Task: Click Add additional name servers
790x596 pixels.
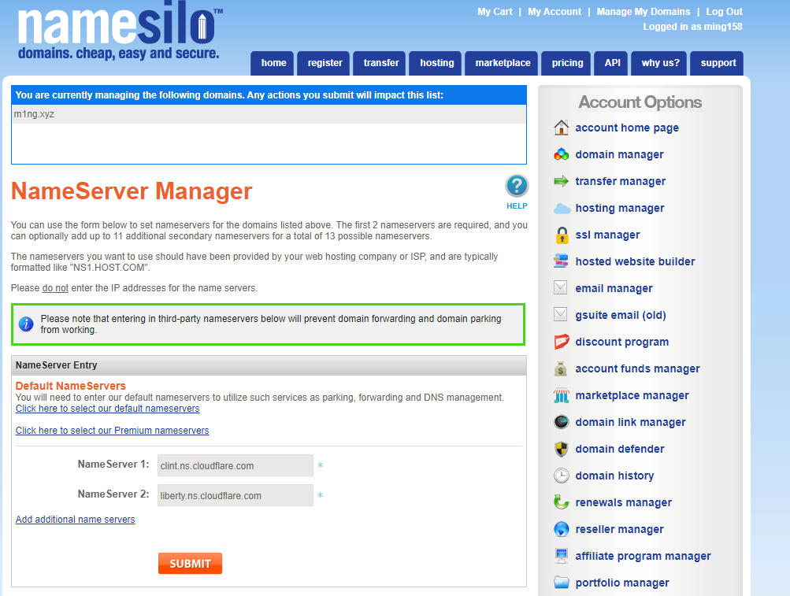Action: [75, 520]
